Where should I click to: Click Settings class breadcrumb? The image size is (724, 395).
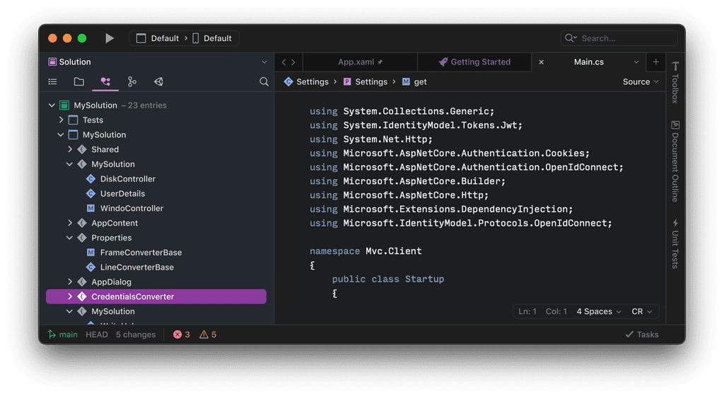[x=306, y=82]
